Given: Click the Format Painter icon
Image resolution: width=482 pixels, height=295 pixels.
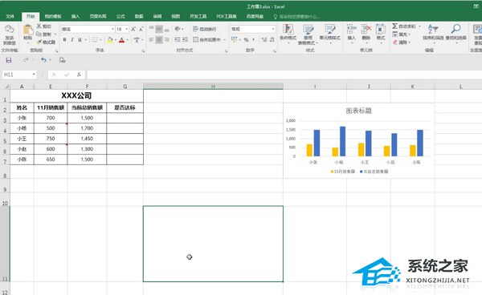Looking at the screenshot, I should [x=39, y=42].
